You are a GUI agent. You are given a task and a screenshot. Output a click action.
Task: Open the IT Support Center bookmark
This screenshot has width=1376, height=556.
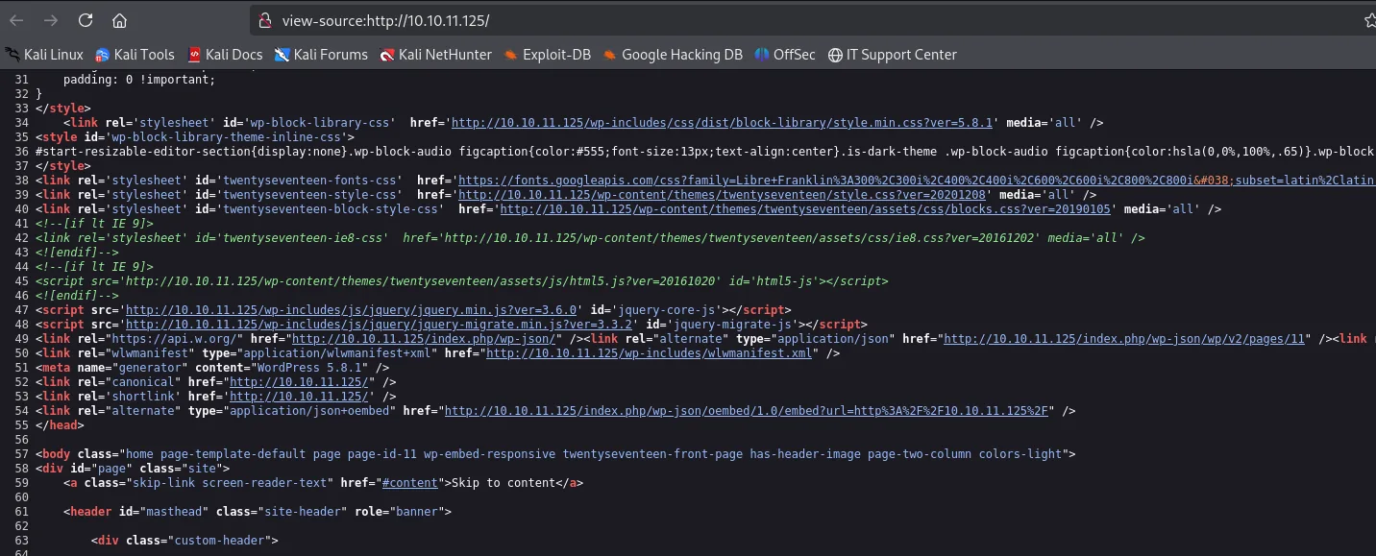[x=893, y=55]
